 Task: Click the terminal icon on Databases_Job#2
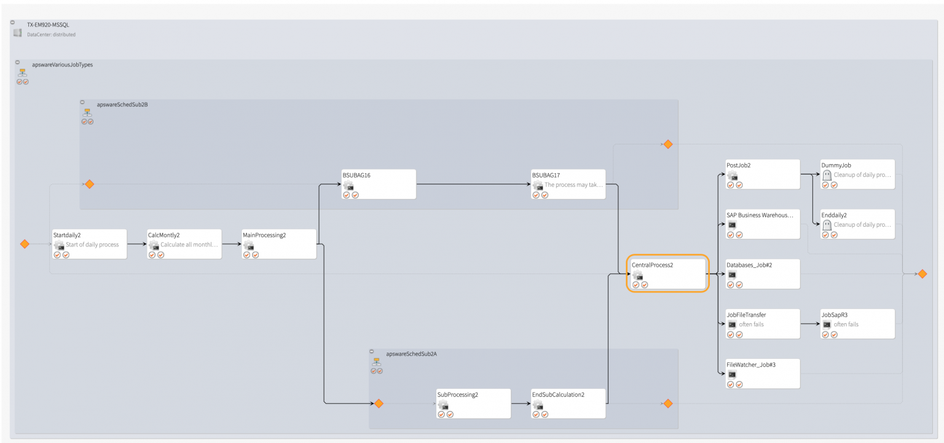pos(731,275)
